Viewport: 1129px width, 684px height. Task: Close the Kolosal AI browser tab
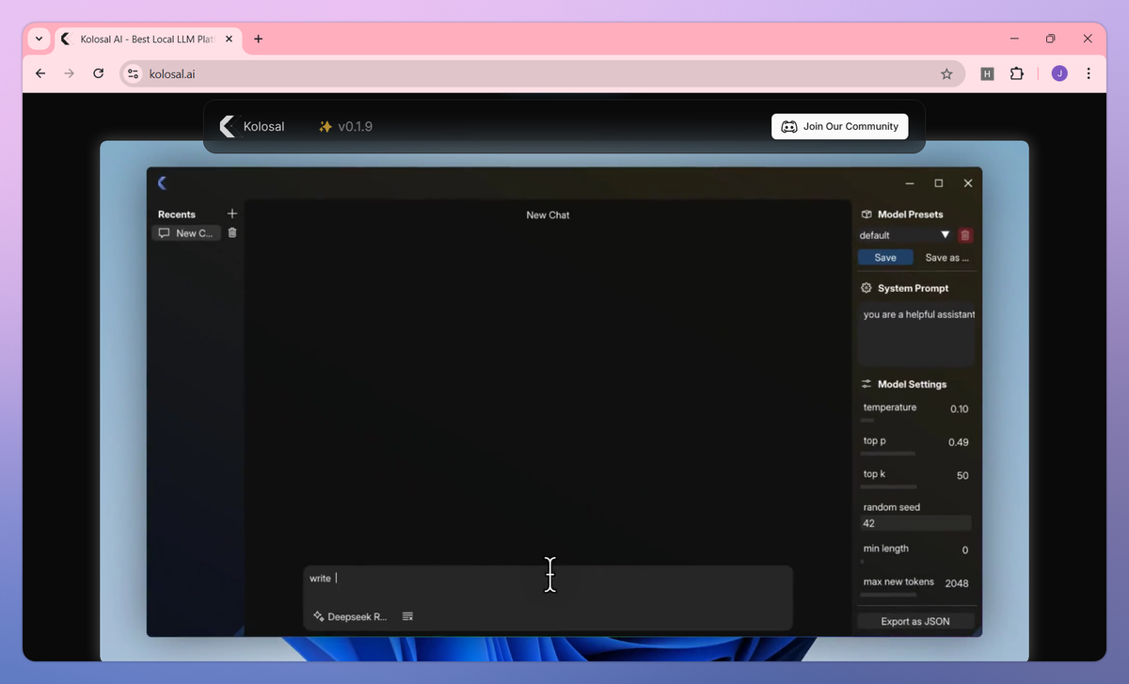(229, 40)
